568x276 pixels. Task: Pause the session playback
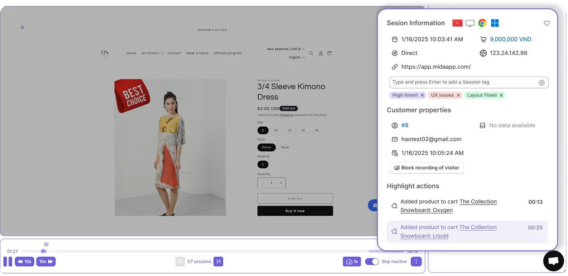(8, 262)
